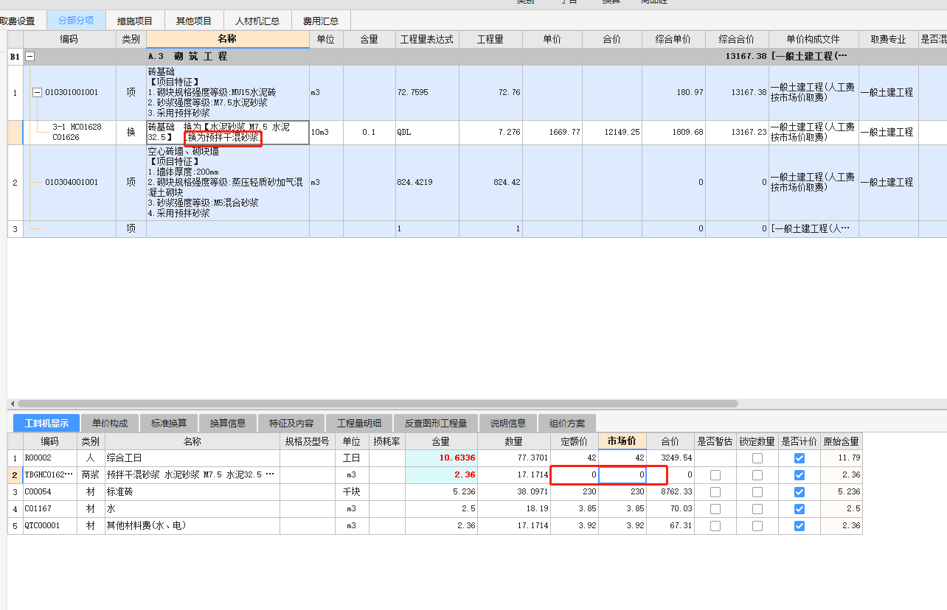947x610 pixels.
Task: Check 锁定数量 for 预拌干混砂浆 row
Action: coord(757,475)
